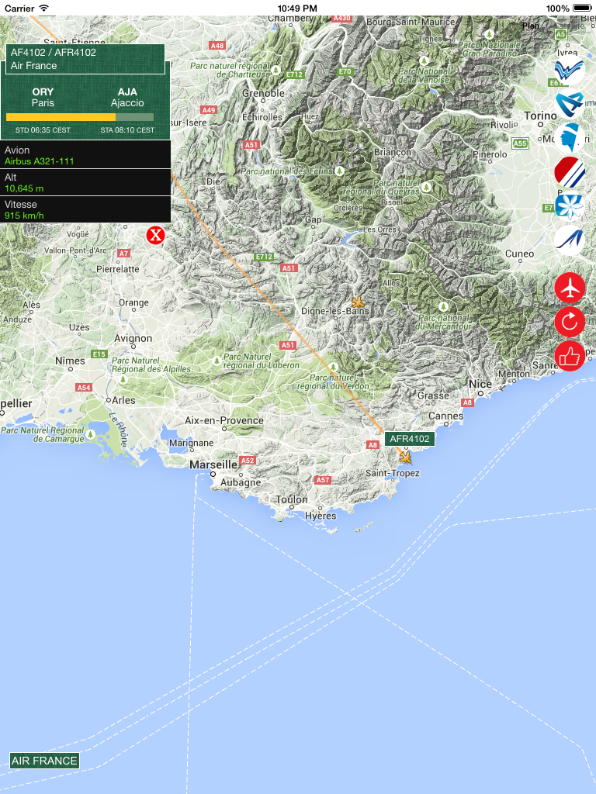Tap the Wi-Fi status icon
596x794 pixels.
pos(44,8)
